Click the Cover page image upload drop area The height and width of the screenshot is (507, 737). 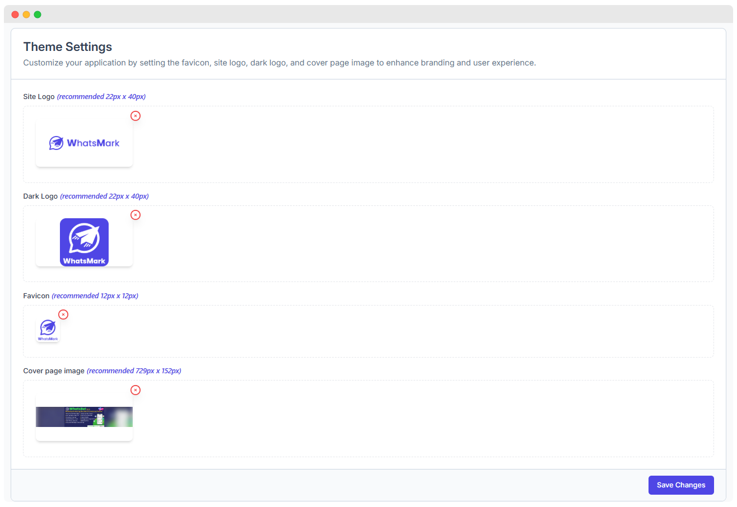coord(368,419)
